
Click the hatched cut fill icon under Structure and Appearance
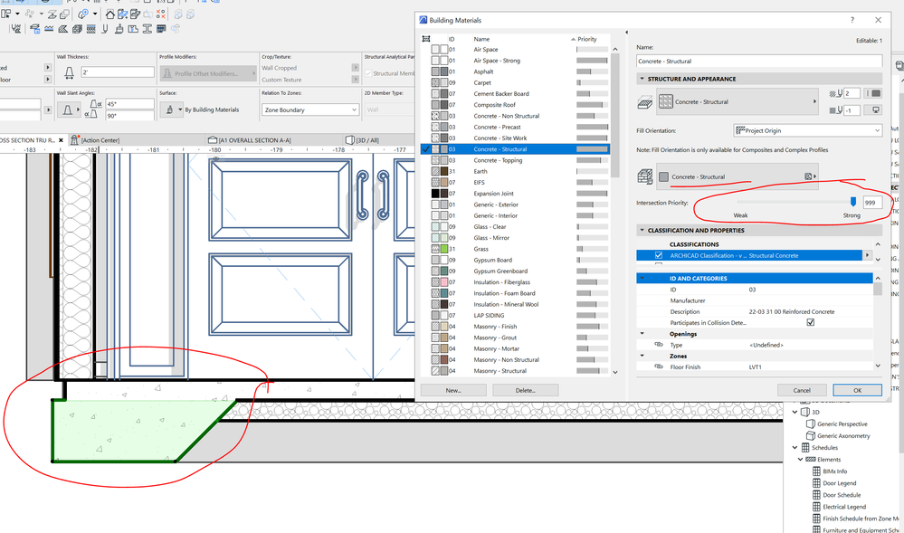644,101
